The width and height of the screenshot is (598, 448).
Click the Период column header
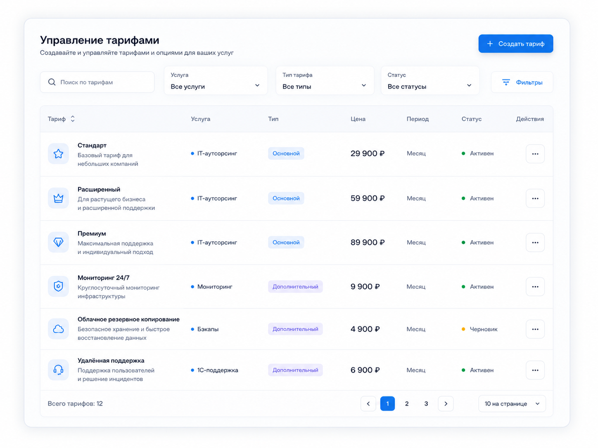click(x=418, y=119)
